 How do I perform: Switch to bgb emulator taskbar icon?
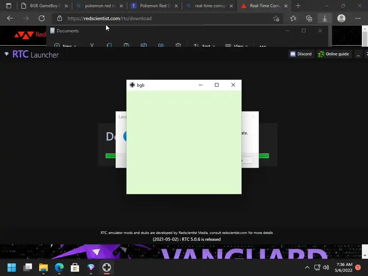[106, 267]
